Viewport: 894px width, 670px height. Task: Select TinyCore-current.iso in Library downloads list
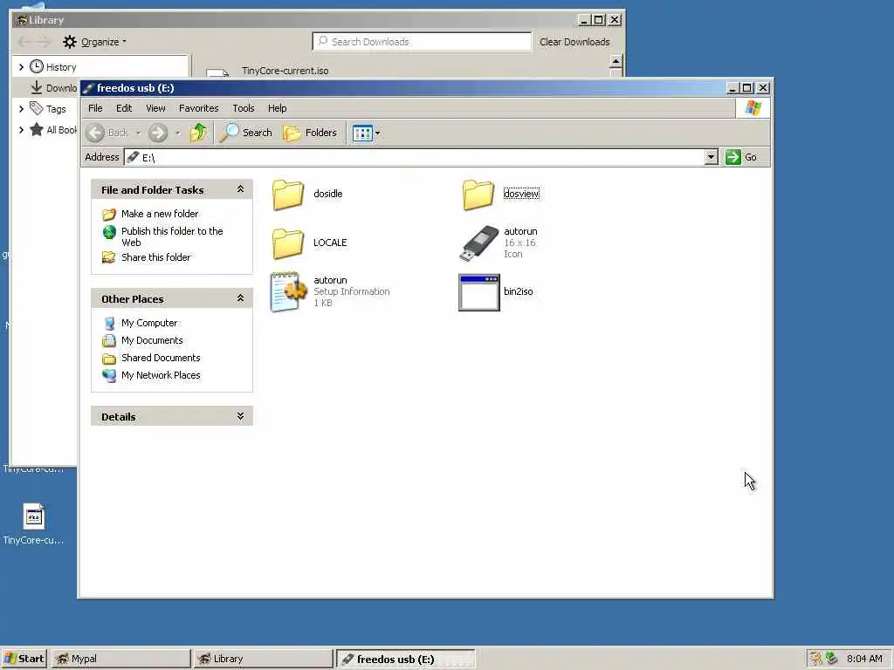(x=285, y=71)
